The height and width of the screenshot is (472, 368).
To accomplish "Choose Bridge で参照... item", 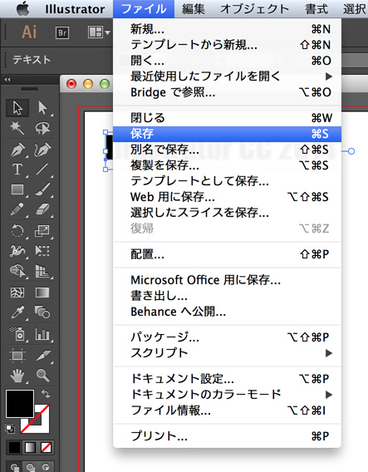I will tap(228, 92).
